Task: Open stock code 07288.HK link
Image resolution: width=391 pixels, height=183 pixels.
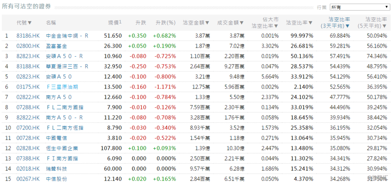Action: tap(28, 107)
